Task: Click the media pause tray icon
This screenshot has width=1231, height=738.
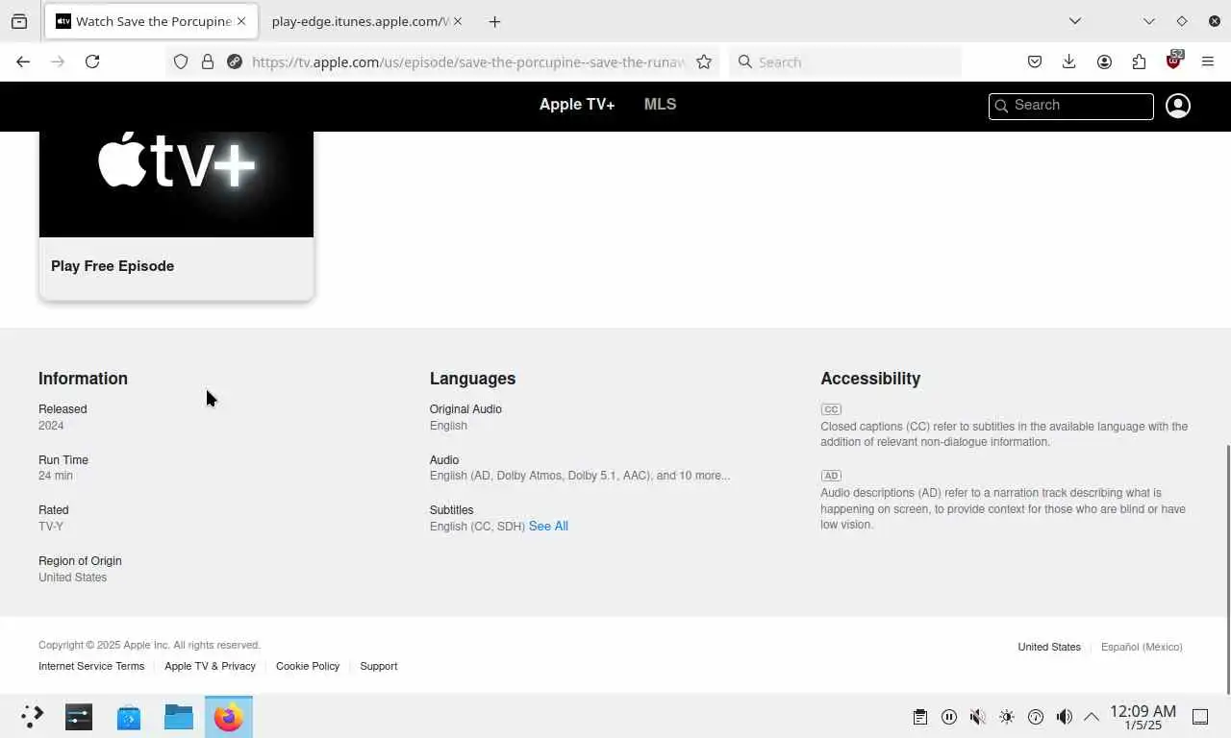Action: pyautogui.click(x=949, y=717)
